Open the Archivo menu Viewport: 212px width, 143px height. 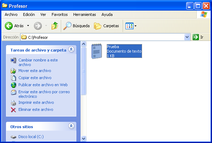click(x=11, y=14)
